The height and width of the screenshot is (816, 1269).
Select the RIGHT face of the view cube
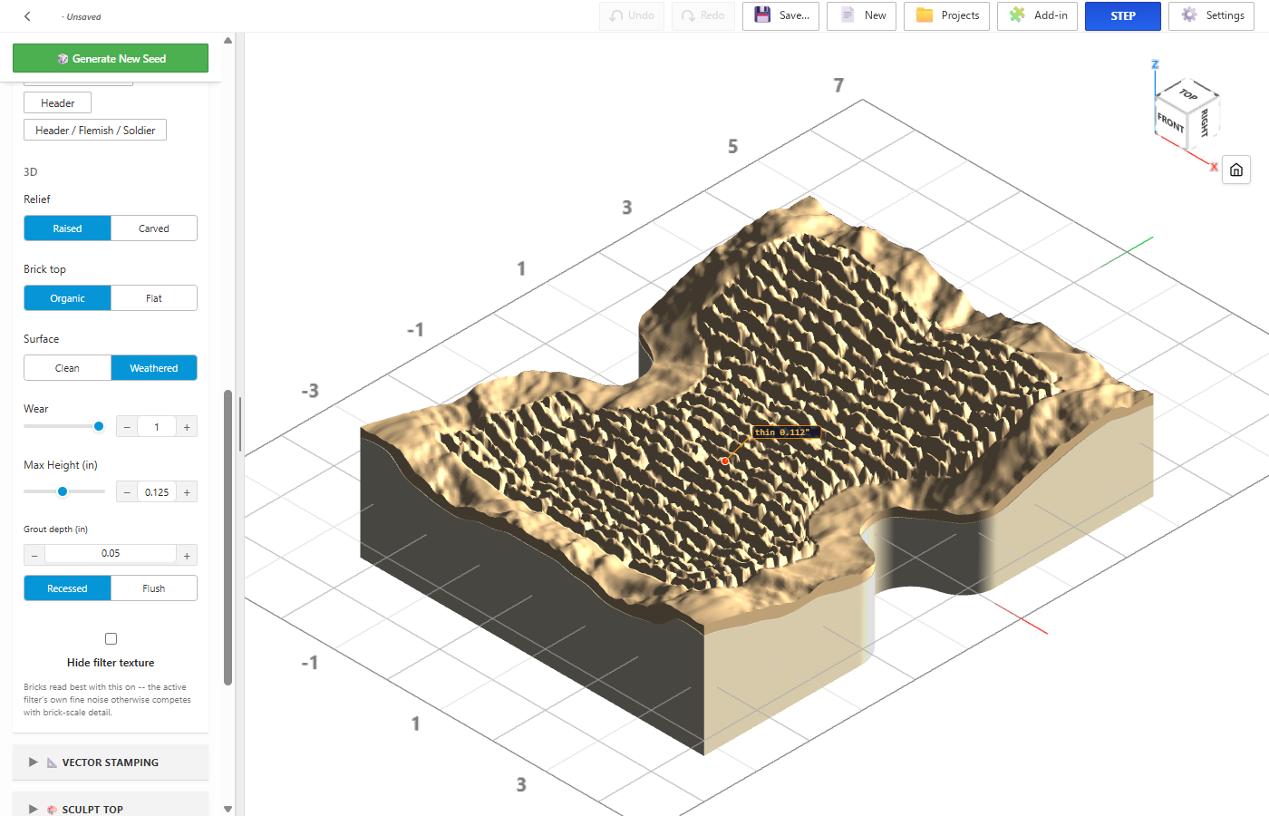1204,121
